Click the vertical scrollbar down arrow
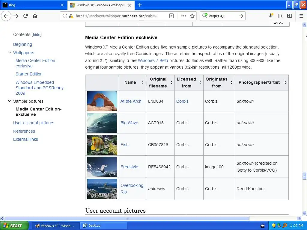Image resolution: width=307 pixels, height=230 pixels. (304, 213)
